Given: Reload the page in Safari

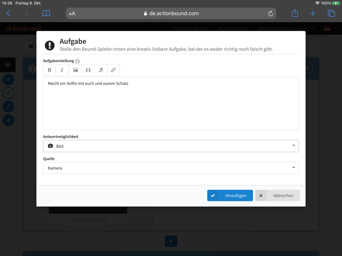Looking at the screenshot, I should (271, 13).
